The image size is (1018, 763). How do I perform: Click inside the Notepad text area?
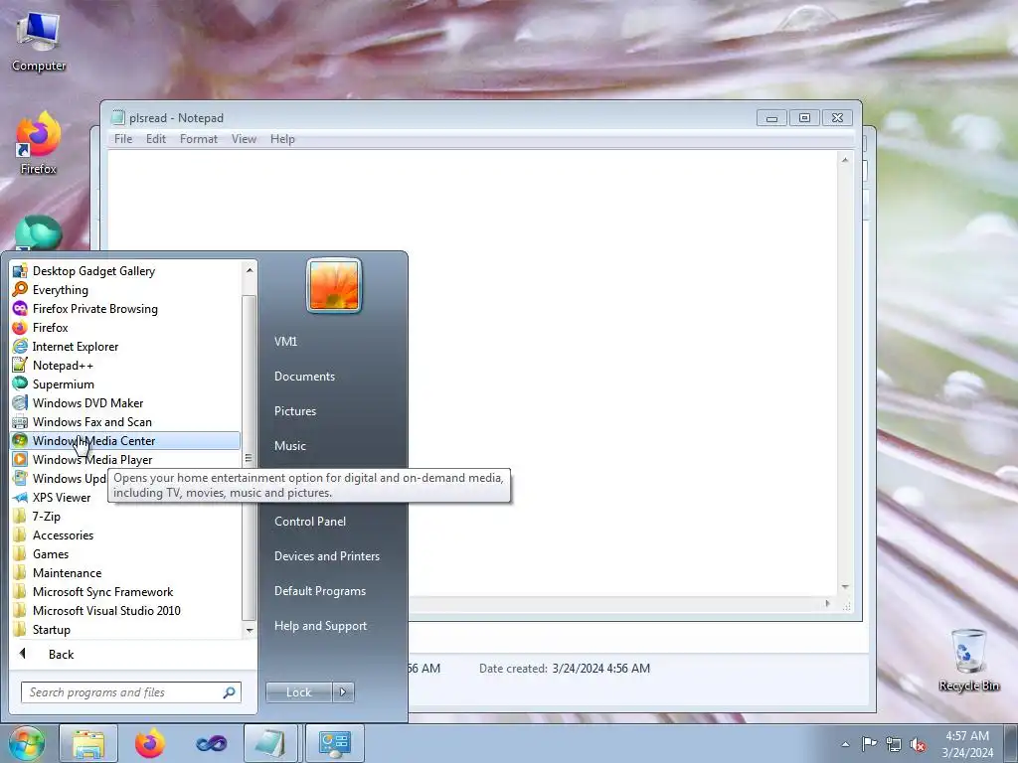[x=472, y=373]
